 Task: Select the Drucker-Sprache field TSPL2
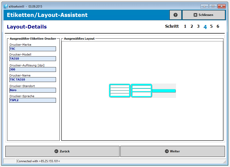coord(33,100)
